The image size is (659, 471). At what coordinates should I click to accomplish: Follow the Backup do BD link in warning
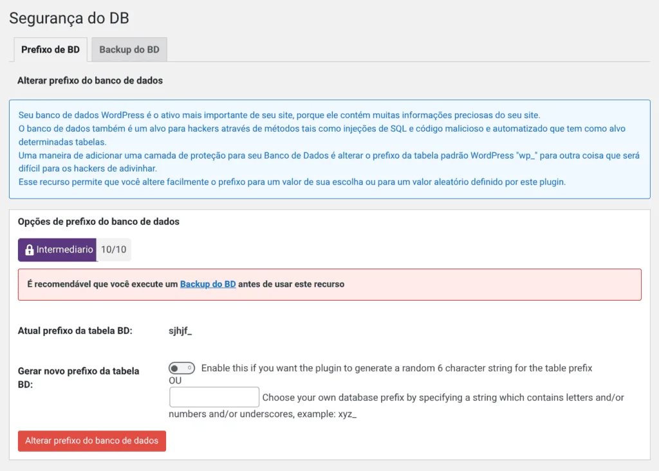pyautogui.click(x=208, y=284)
